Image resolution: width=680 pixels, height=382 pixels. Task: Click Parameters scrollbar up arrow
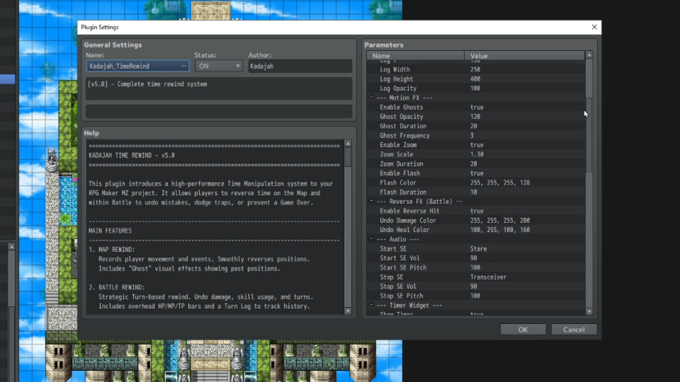[589, 55]
